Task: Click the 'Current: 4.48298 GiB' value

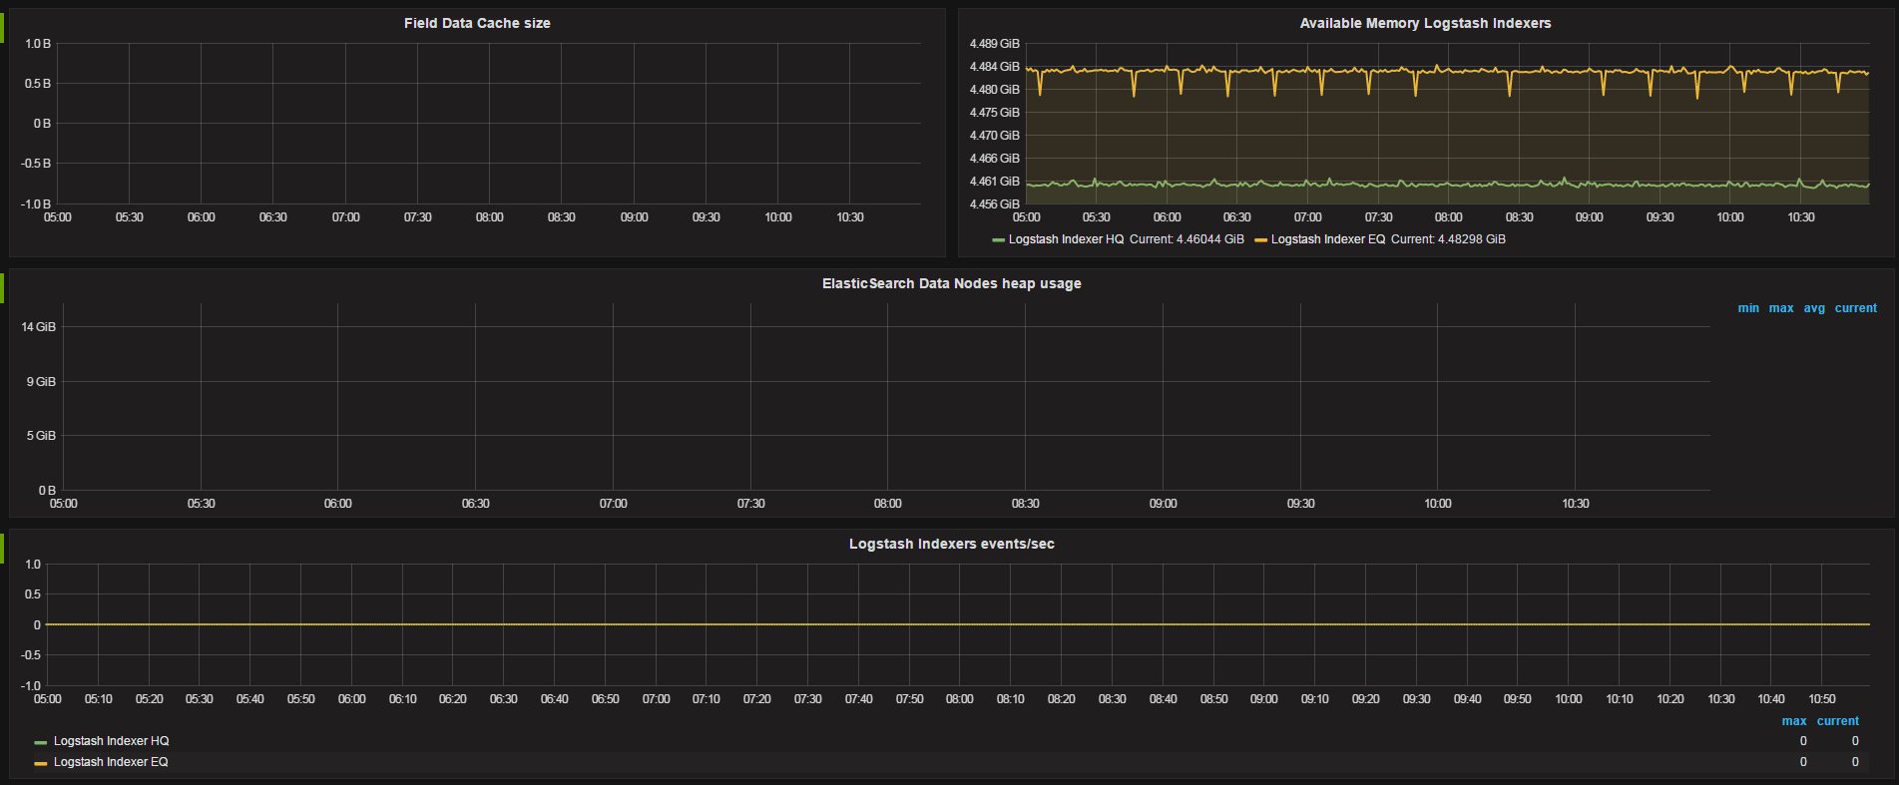Action: point(1448,239)
